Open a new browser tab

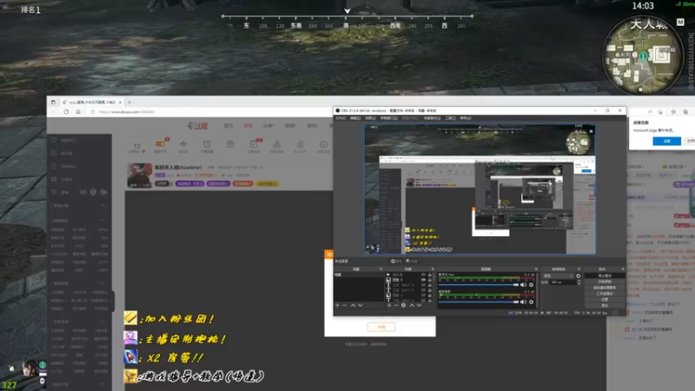coord(129,102)
